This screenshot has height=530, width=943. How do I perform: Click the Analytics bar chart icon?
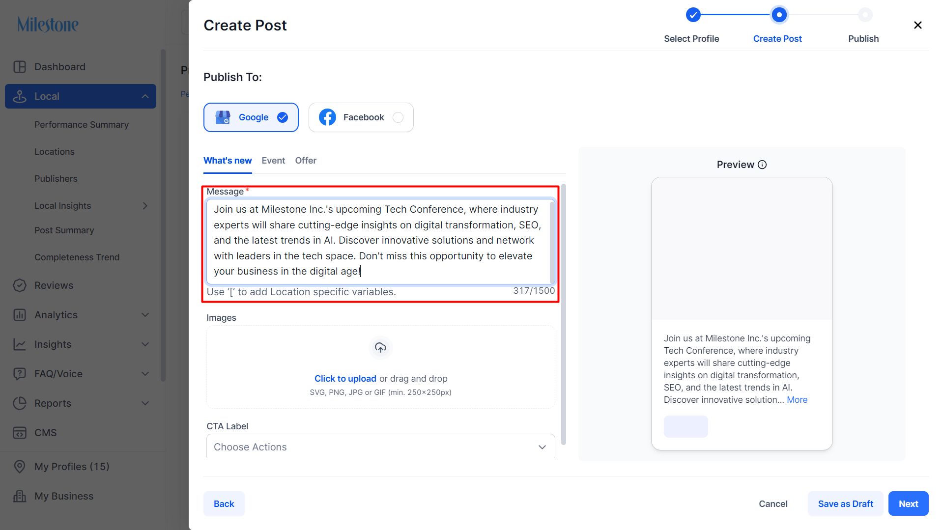click(20, 315)
